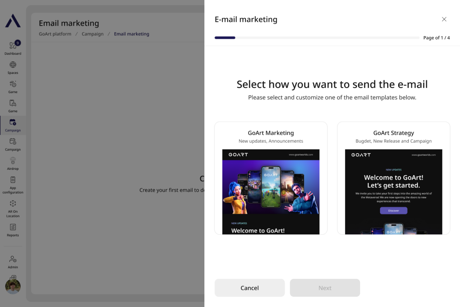Click the 'Page of 1 / 4' indicator
460x307 pixels.
(436, 38)
